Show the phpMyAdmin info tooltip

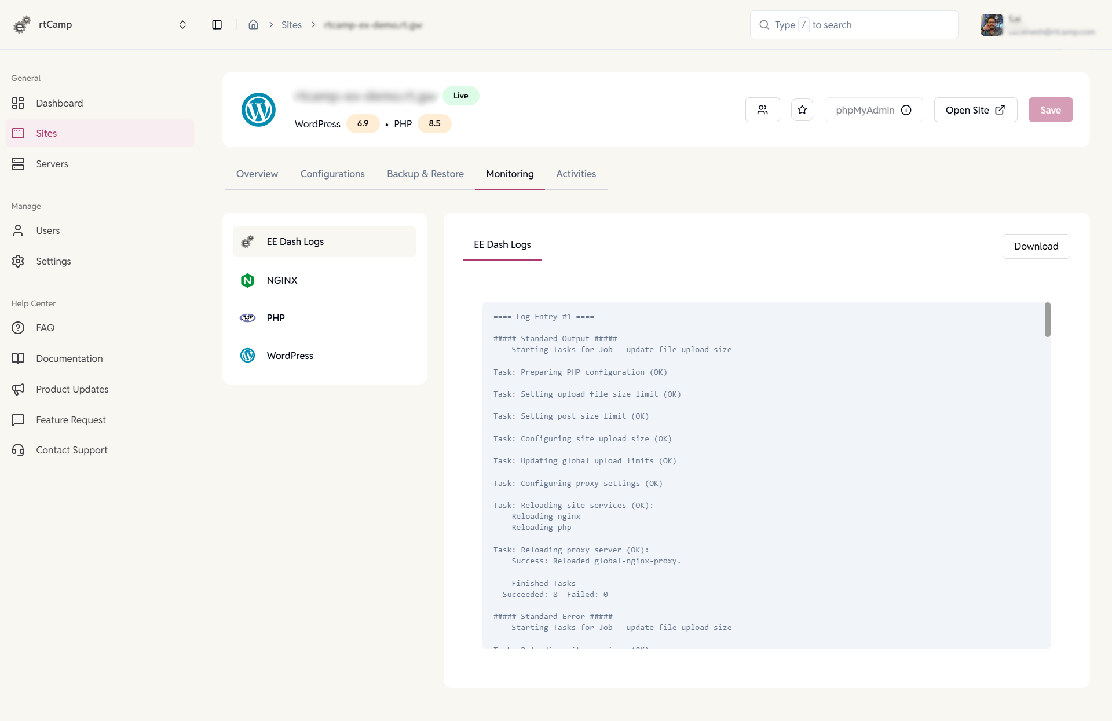point(906,109)
